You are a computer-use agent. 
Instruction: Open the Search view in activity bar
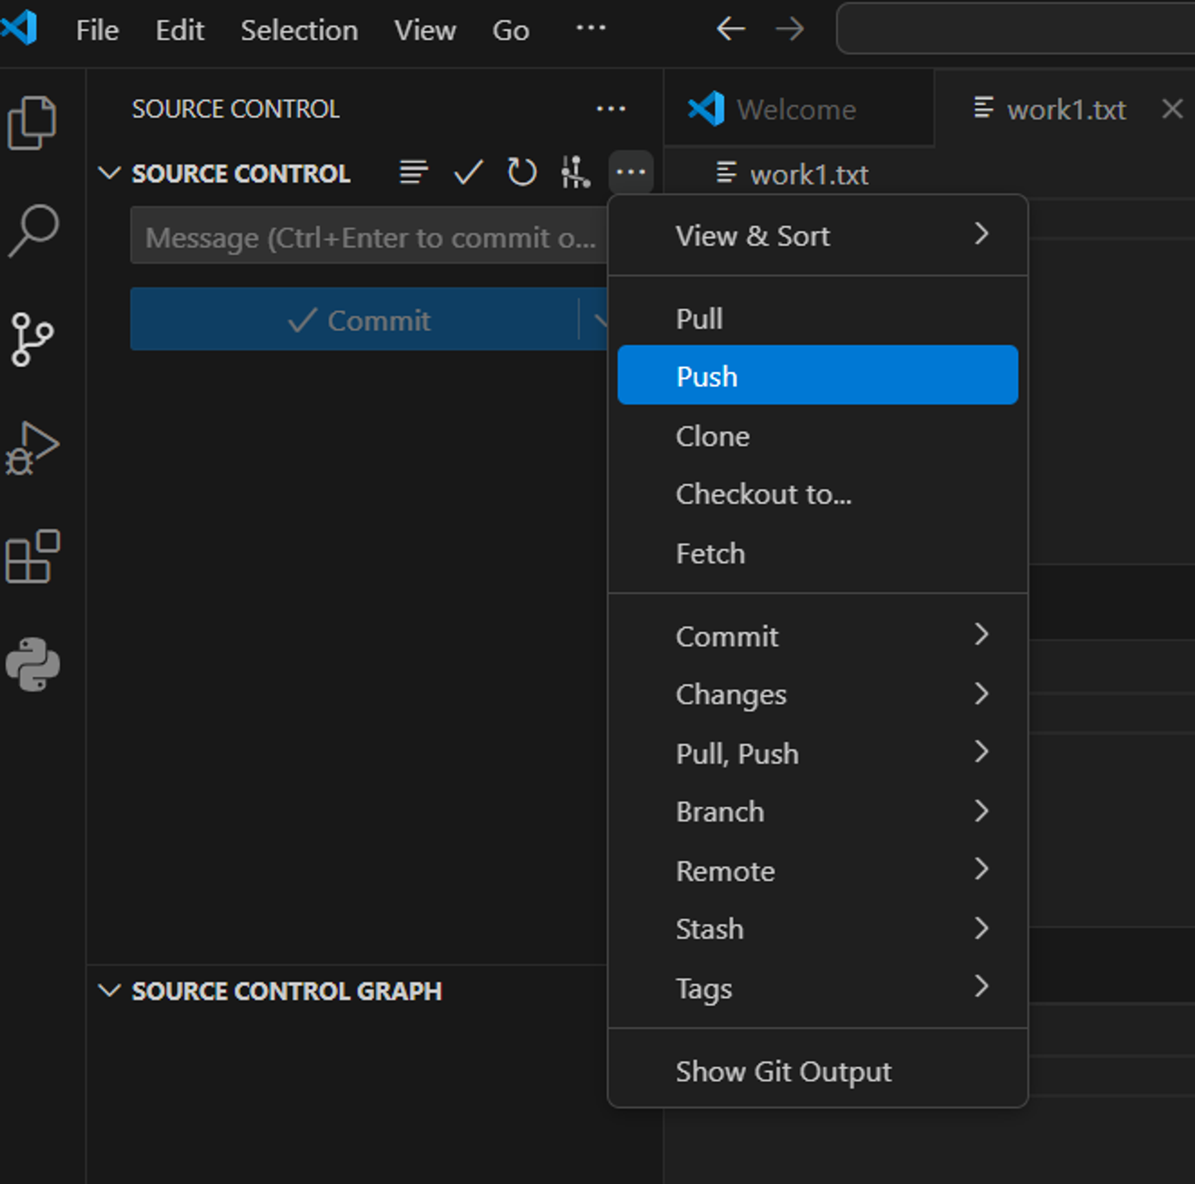[x=33, y=231]
